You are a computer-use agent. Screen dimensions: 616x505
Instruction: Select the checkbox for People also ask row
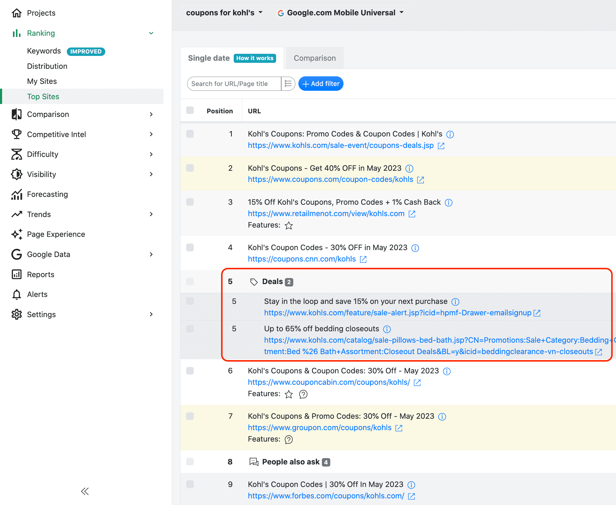click(190, 461)
